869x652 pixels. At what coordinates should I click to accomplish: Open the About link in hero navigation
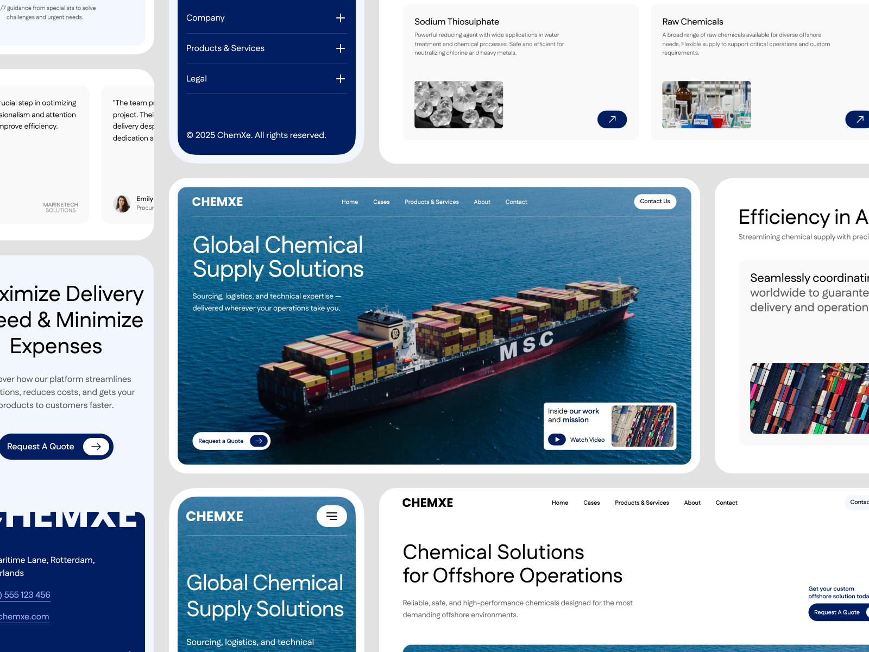pos(482,202)
